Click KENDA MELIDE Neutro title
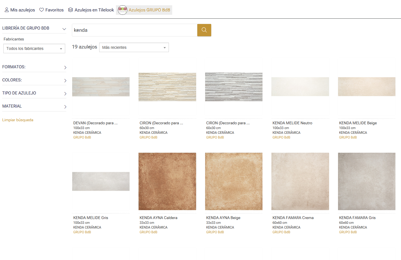This screenshot has width=401, height=260. pyautogui.click(x=292, y=123)
